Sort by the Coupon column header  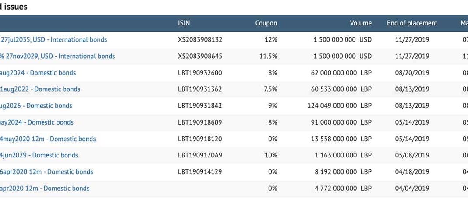266,23
